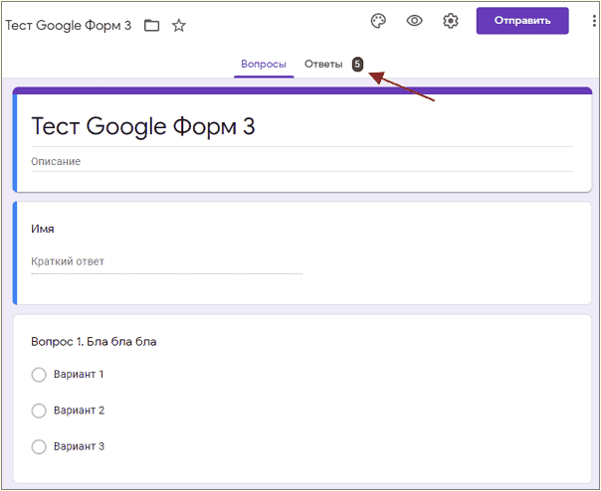The image size is (601, 491).
Task: Switch to the Вопросы tab
Action: point(264,64)
